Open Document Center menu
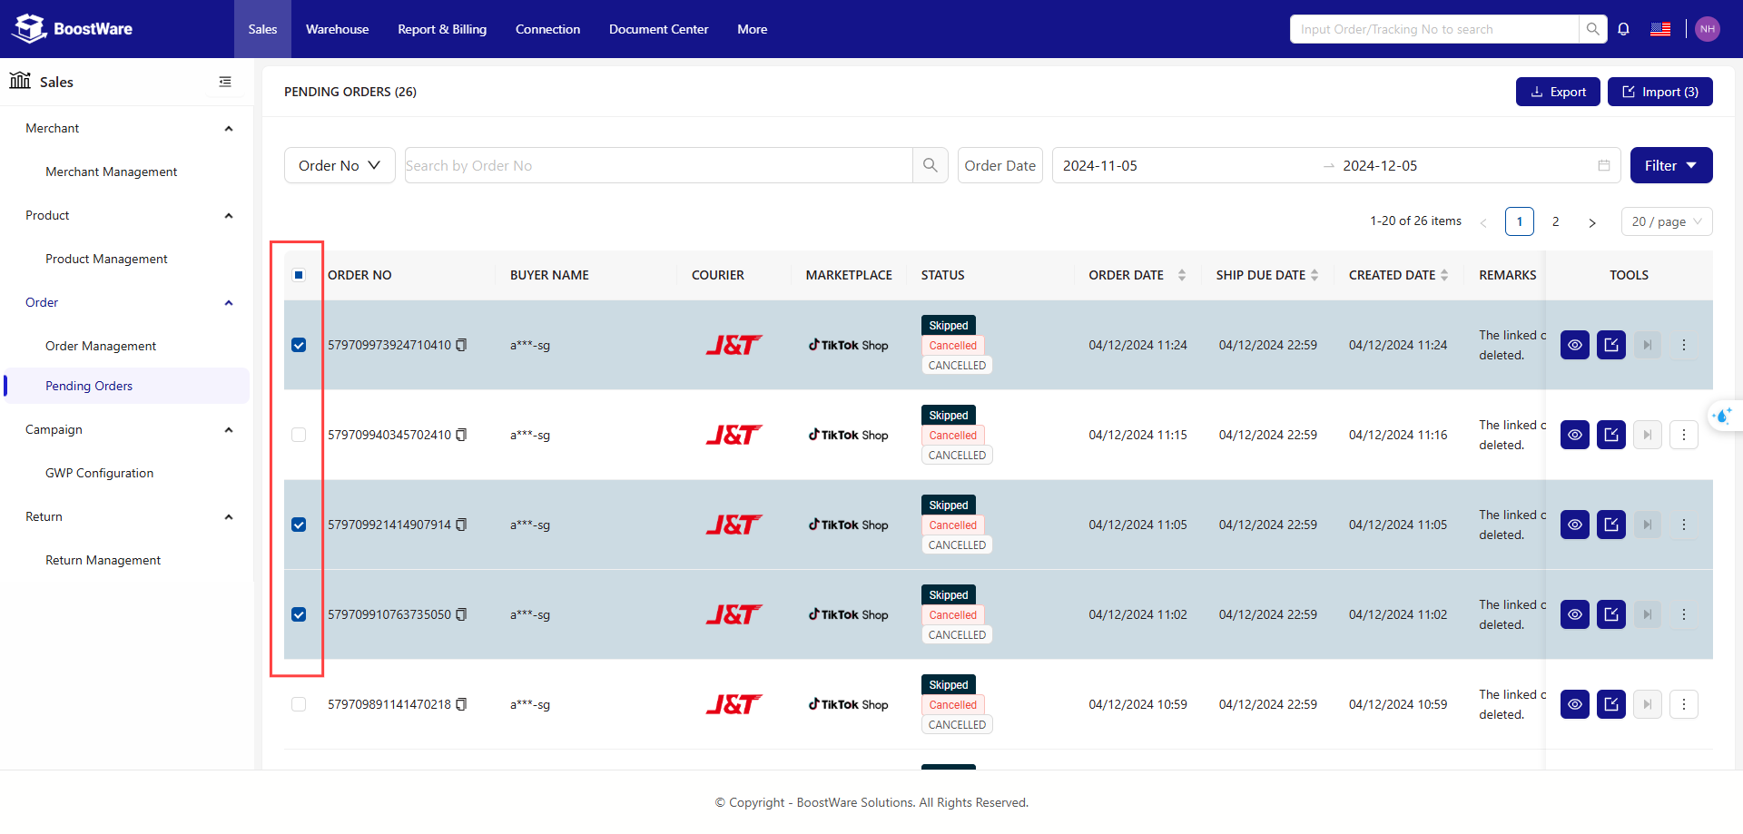Screen dimensions: 1743x834 click(658, 29)
